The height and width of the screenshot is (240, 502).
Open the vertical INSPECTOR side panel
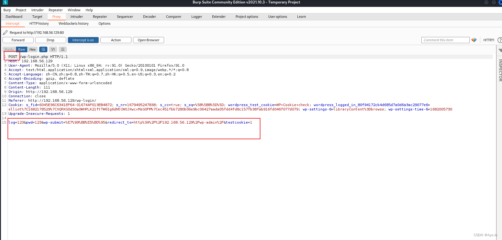pos(500,70)
